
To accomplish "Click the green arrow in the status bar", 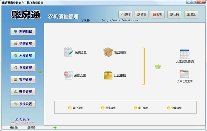I will pyautogui.click(x=55, y=128).
